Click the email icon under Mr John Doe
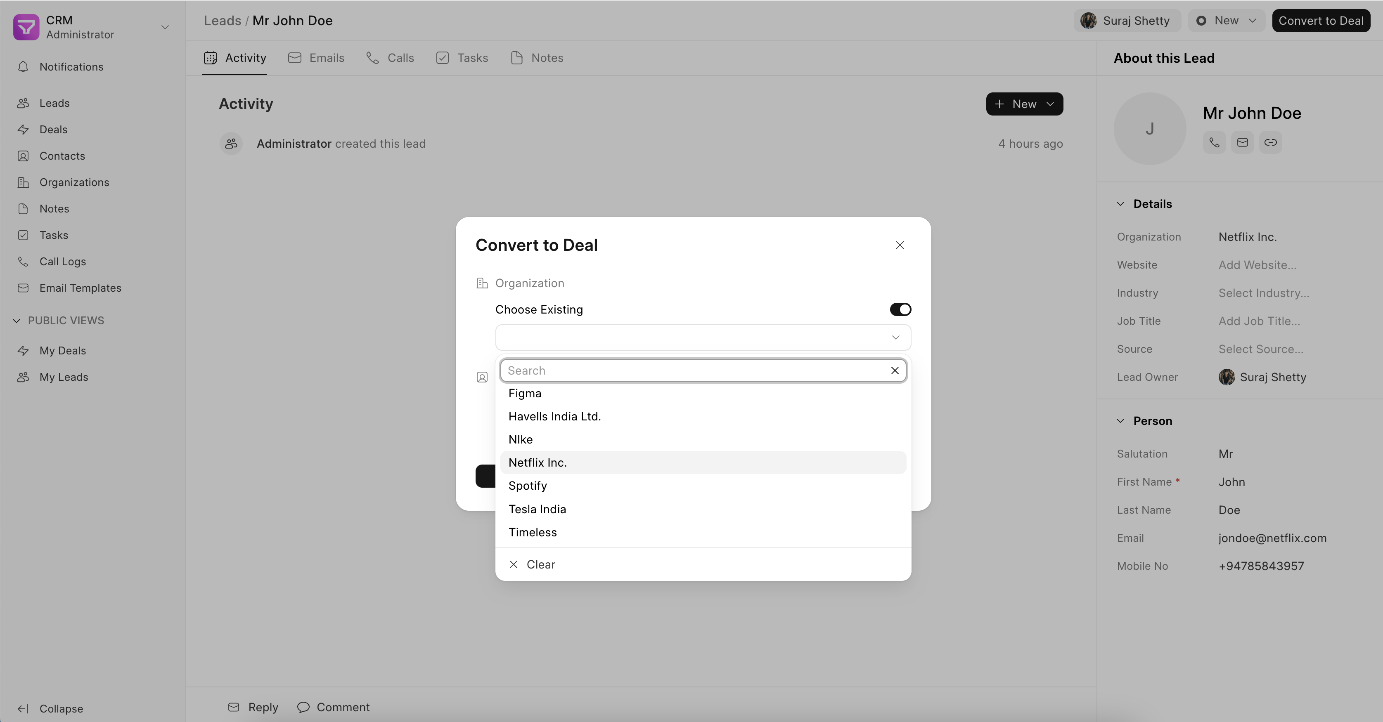The width and height of the screenshot is (1383, 722). 1242,143
